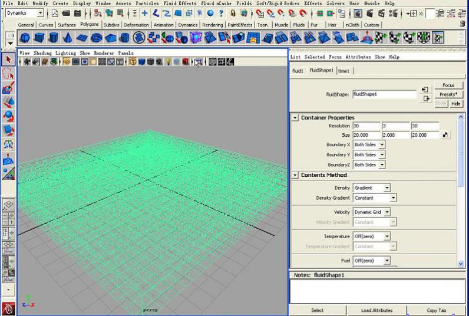Create a polygon pyramid from shelf
The image size is (469, 316).
click(x=110, y=38)
